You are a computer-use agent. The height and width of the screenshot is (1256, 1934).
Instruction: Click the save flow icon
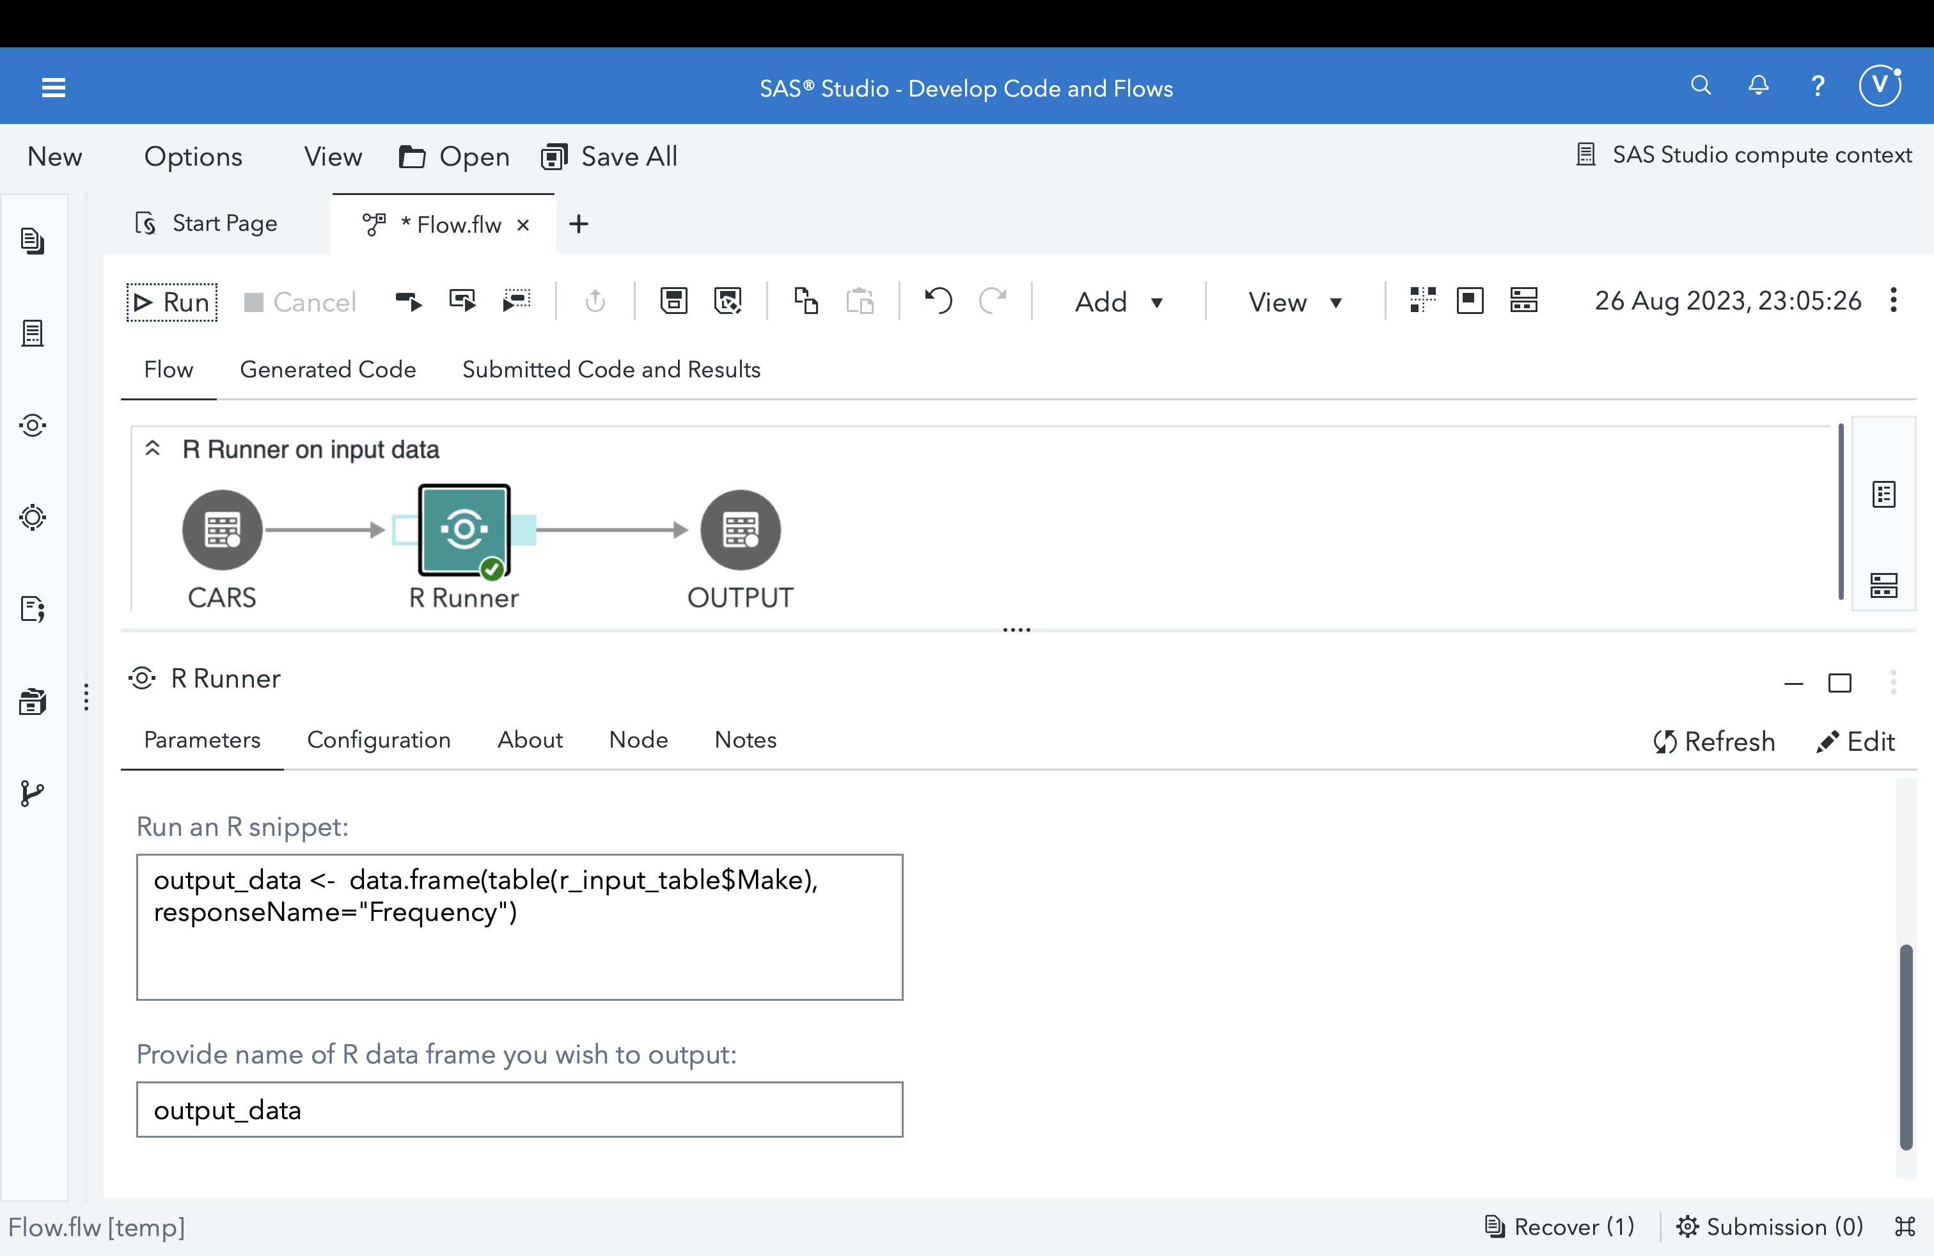[673, 301]
